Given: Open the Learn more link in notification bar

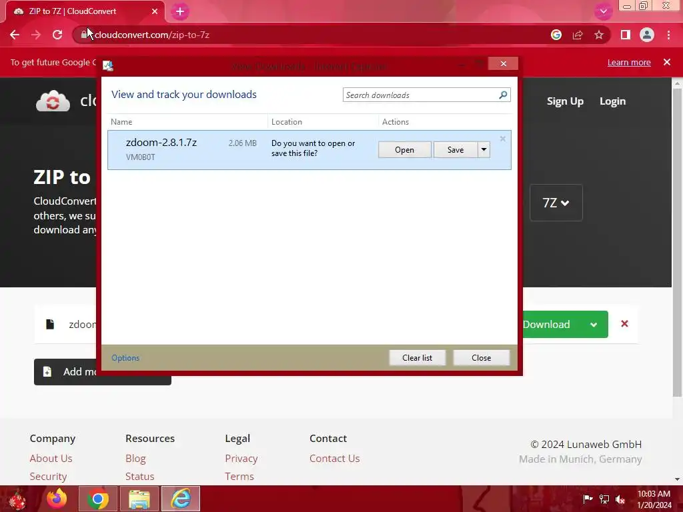Looking at the screenshot, I should coord(629,62).
